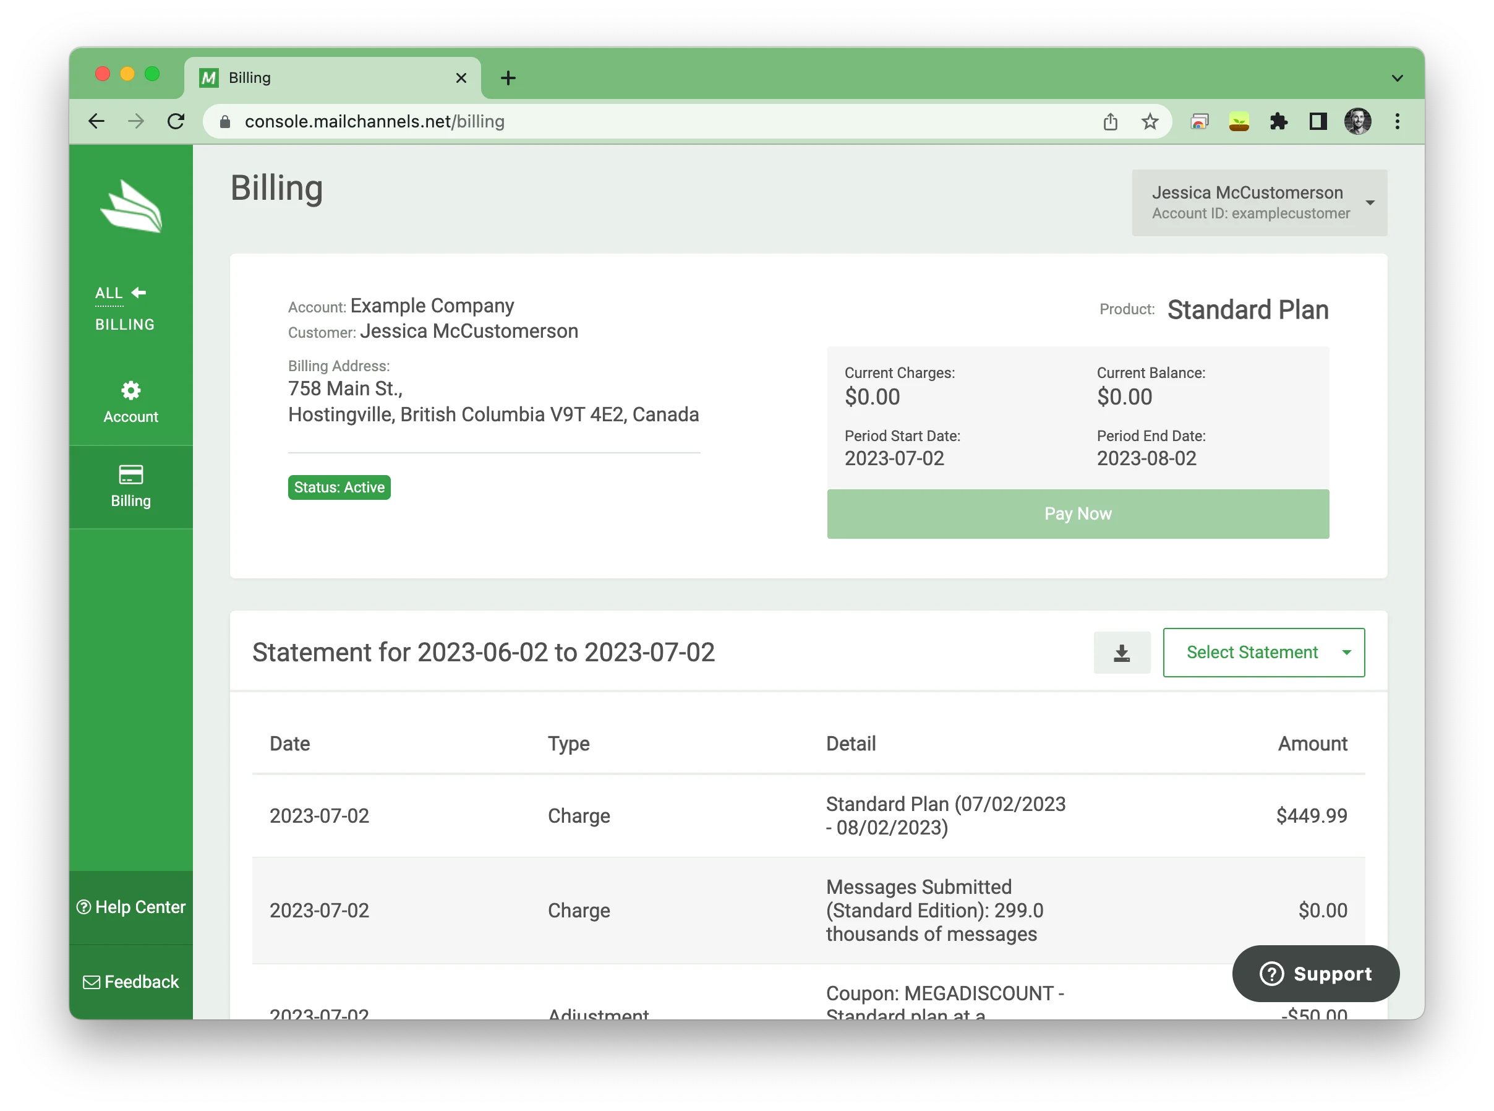Viewport: 1494px width, 1111px height.
Task: Click the Period End Date value 2023-08-02
Action: [1146, 458]
